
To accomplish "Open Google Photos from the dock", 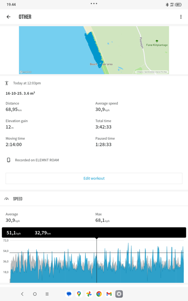I will (x=89, y=294).
